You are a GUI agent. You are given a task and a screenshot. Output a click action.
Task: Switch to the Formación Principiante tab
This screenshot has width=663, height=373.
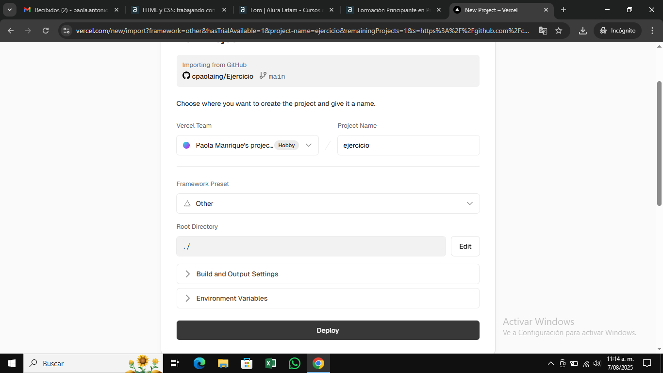[x=394, y=10]
